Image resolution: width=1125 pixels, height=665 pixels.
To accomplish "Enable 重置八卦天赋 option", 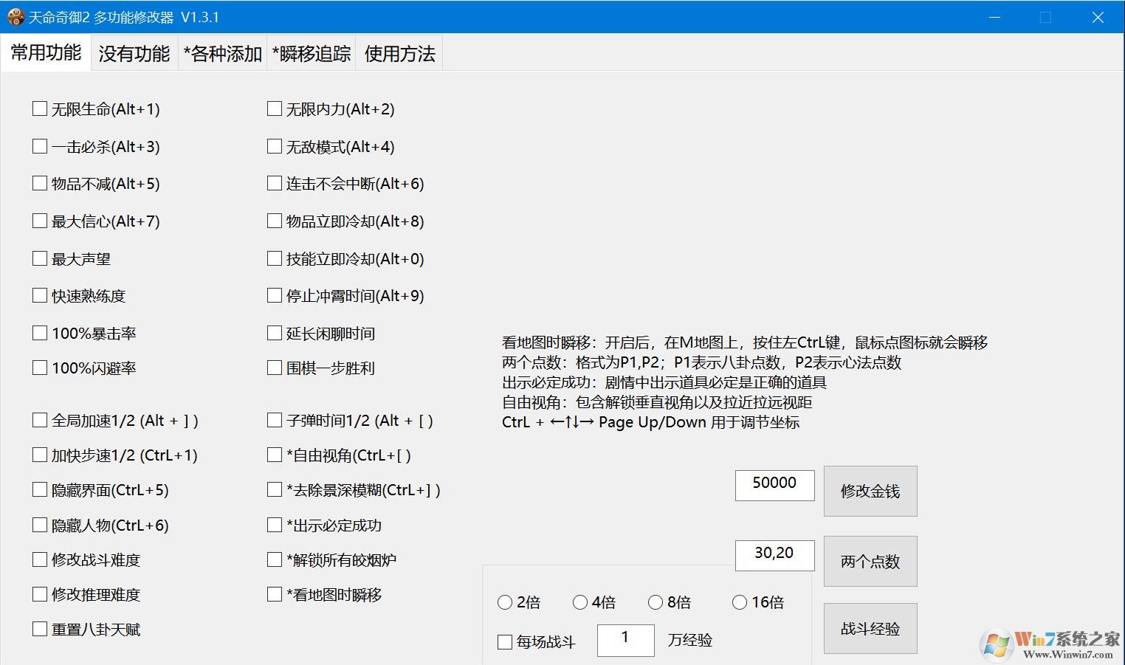I will [x=40, y=628].
